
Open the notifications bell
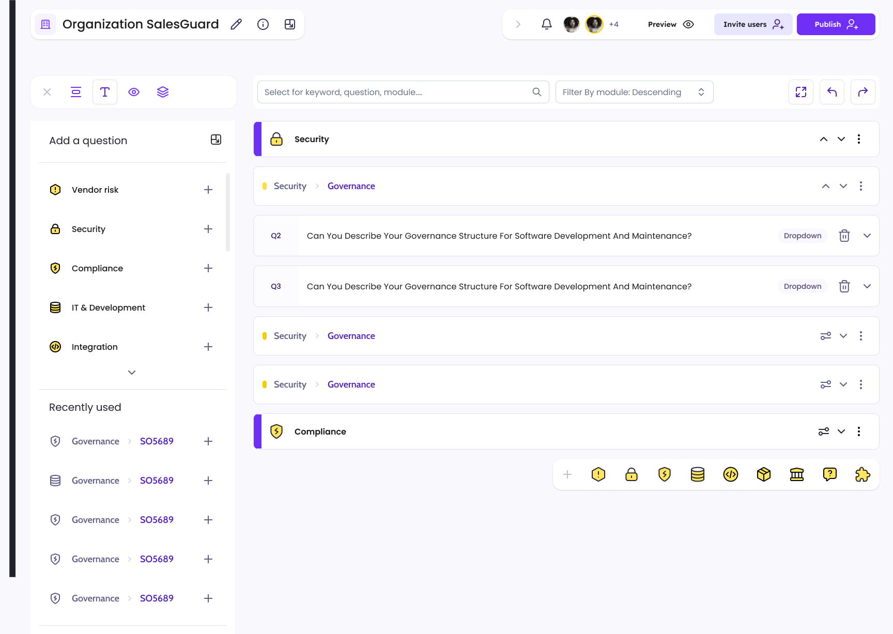pyautogui.click(x=546, y=24)
